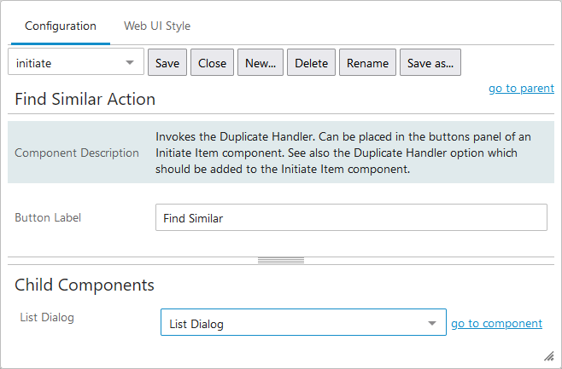Open the initiate configuration dropdown arrow
The image size is (562, 369).
(130, 62)
